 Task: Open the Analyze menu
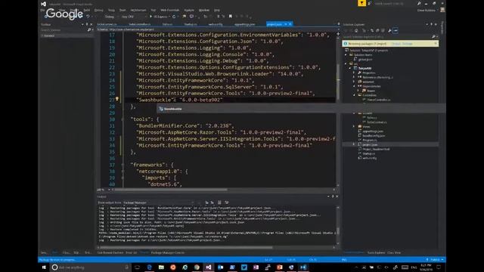pyautogui.click(x=189, y=10)
